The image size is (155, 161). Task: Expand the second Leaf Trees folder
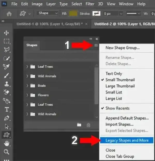(27, 104)
